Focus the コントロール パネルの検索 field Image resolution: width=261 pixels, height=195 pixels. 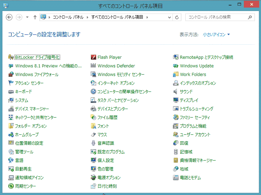[220, 17]
